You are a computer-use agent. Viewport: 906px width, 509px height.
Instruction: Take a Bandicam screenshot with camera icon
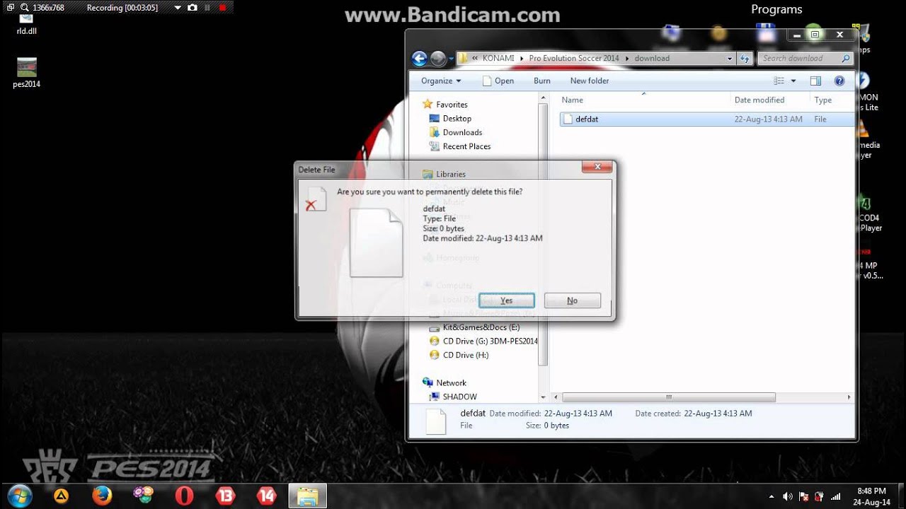193,8
